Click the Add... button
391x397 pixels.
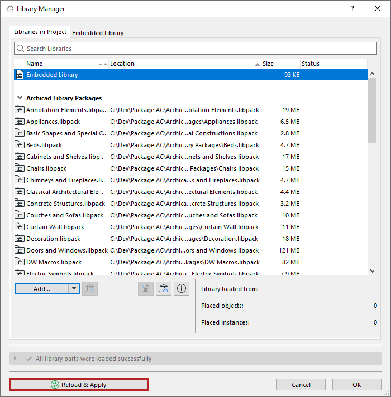(x=42, y=289)
